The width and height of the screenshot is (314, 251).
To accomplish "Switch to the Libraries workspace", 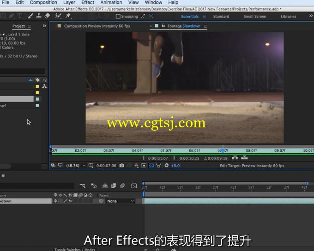I will point(288,17).
